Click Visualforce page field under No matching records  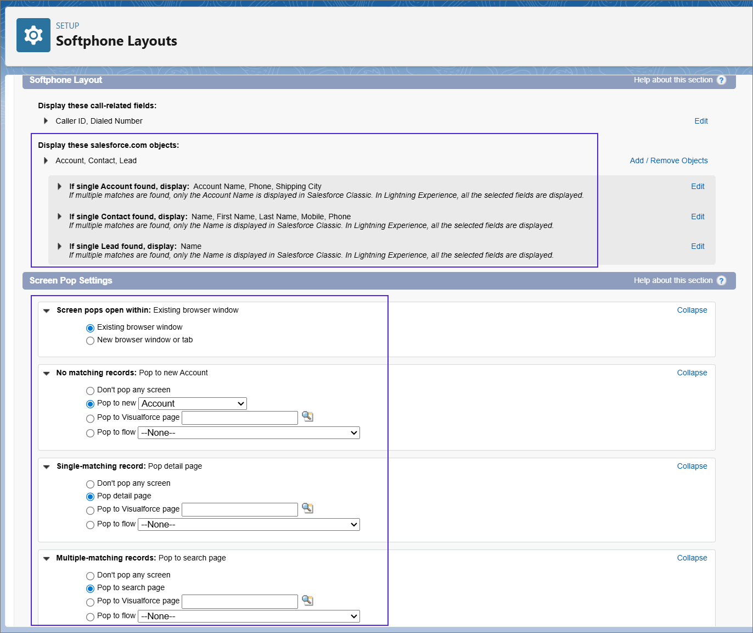coord(240,418)
